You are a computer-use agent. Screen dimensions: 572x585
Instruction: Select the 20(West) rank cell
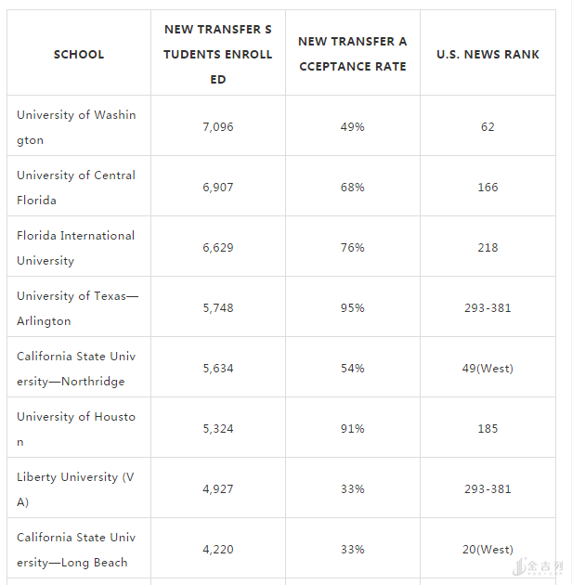487,549
